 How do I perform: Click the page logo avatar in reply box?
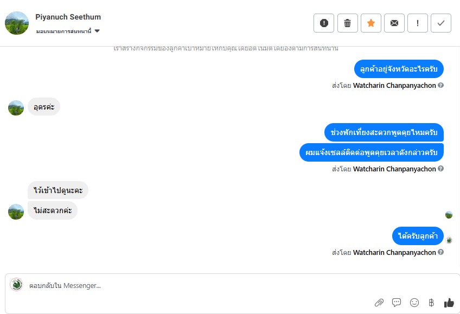(x=16, y=284)
